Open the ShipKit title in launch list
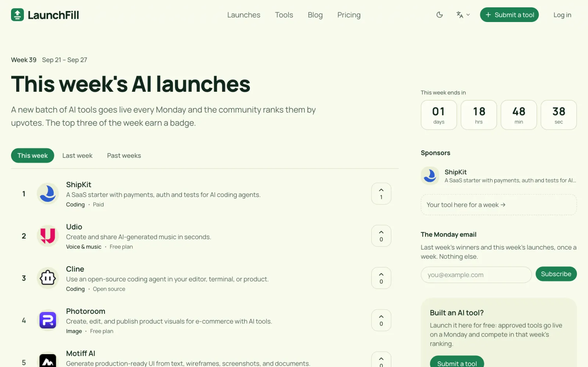The width and height of the screenshot is (588, 367). tap(79, 185)
